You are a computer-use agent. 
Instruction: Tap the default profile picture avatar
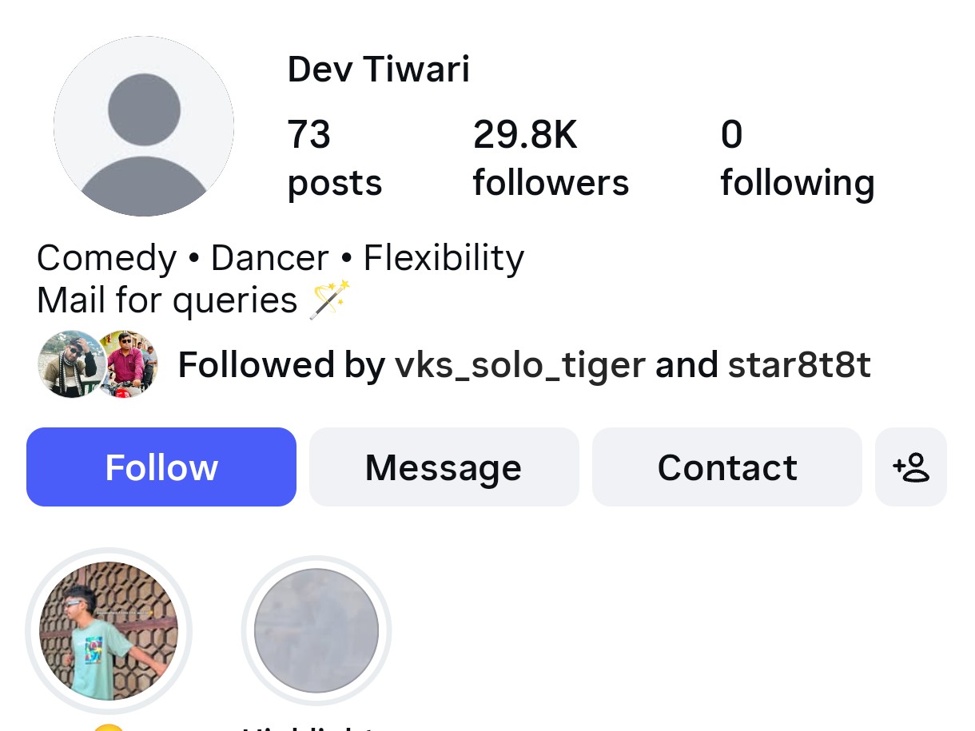pos(144,126)
